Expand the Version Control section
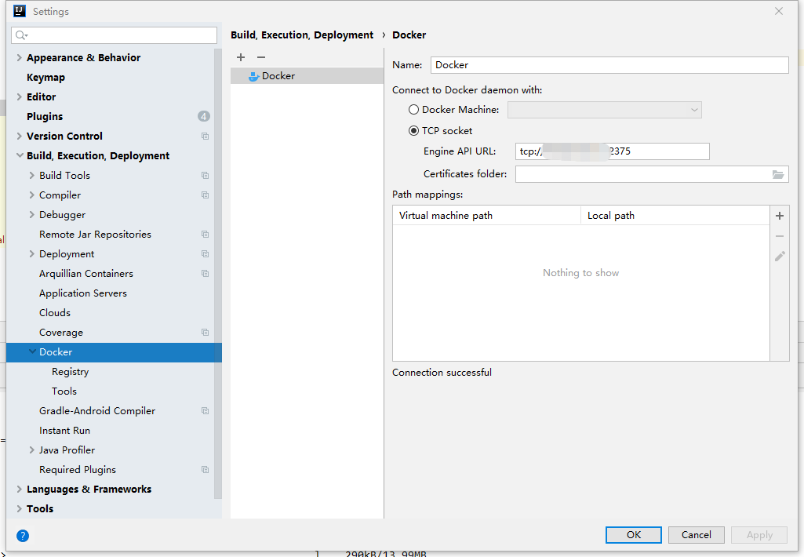This screenshot has height=557, width=804. tap(19, 136)
